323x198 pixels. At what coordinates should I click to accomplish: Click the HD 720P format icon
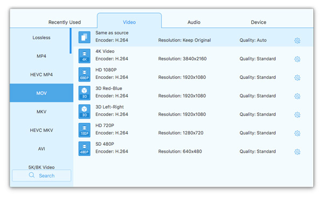click(x=85, y=130)
